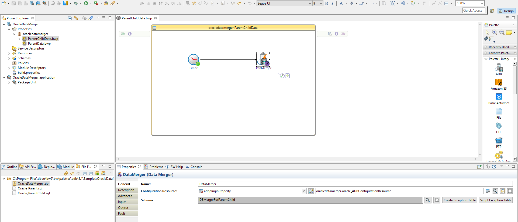Image resolution: width=518 pixels, height=222 pixels.
Task: Click the Quick Access search field
Action: click(x=474, y=10)
